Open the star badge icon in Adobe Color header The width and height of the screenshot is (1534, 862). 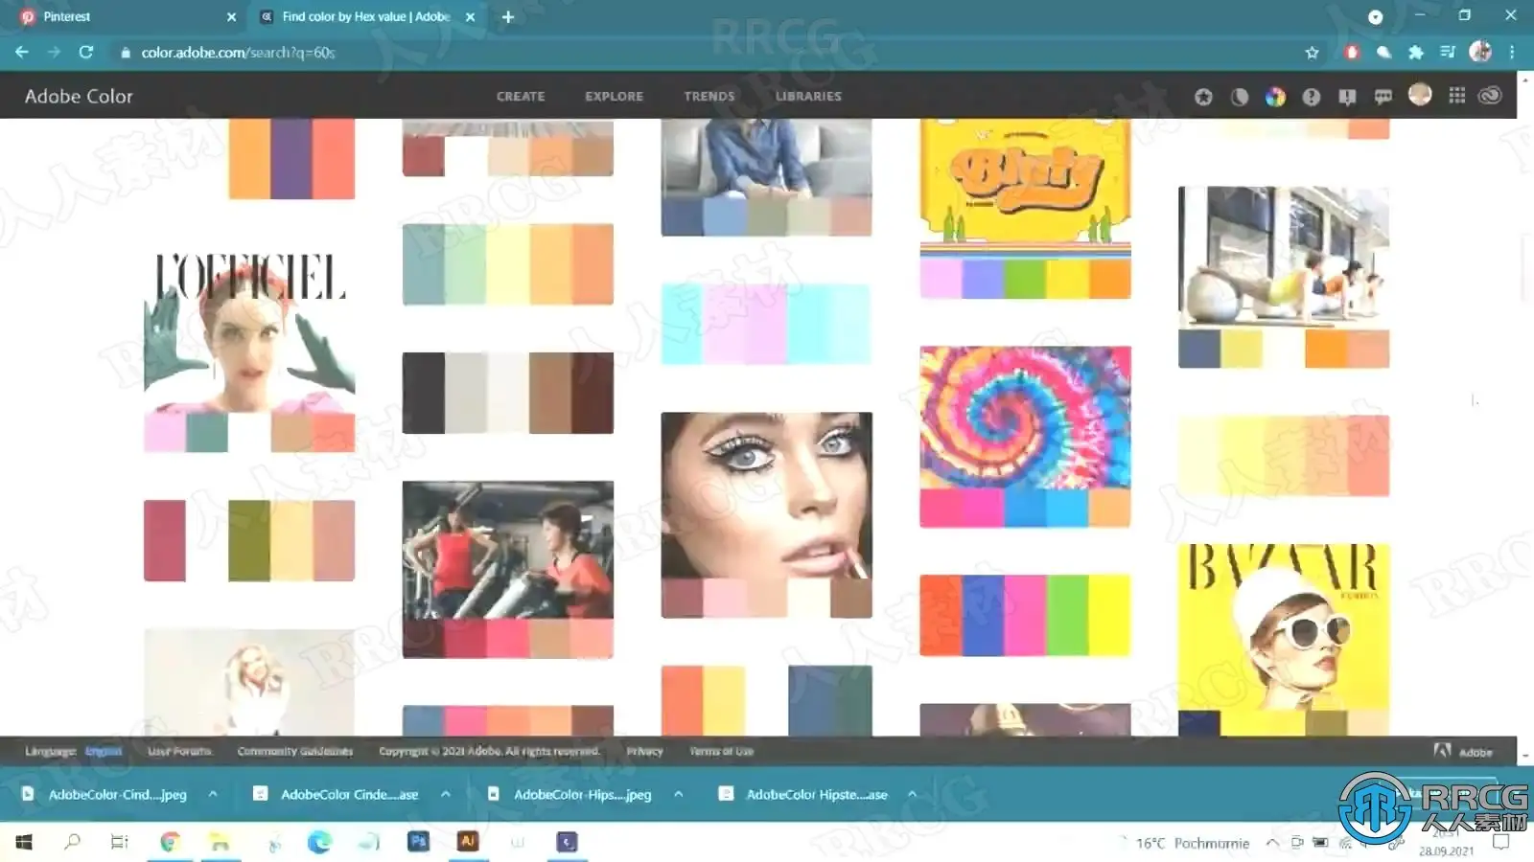1203,97
